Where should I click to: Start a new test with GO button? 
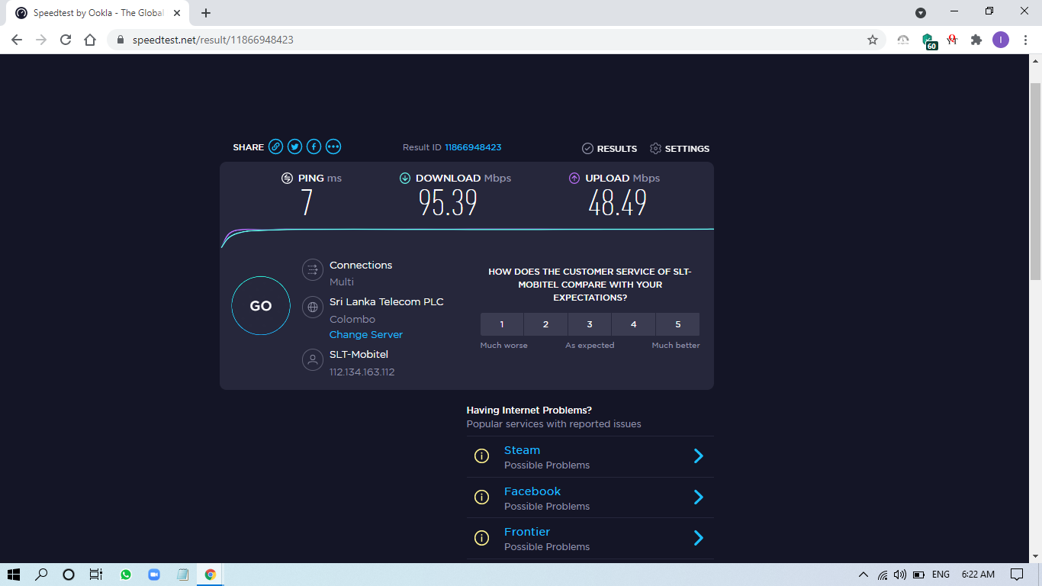(x=261, y=306)
